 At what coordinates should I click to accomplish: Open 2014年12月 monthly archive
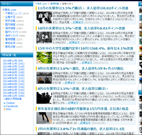tap(13, 61)
